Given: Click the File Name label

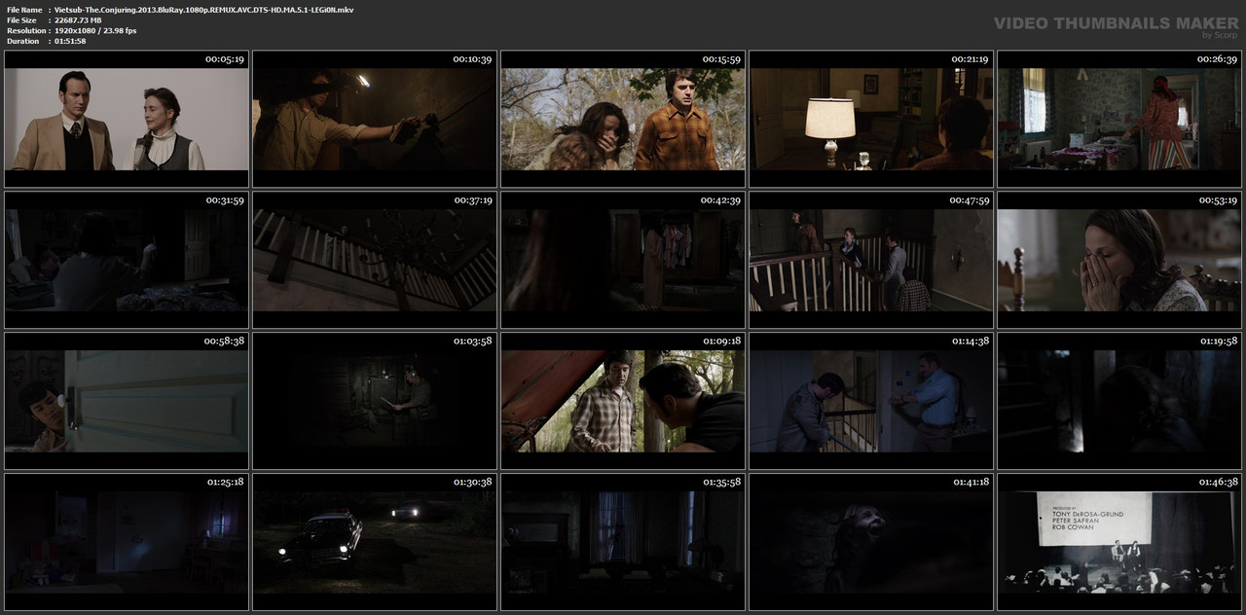Looking at the screenshot, I should click(24, 10).
